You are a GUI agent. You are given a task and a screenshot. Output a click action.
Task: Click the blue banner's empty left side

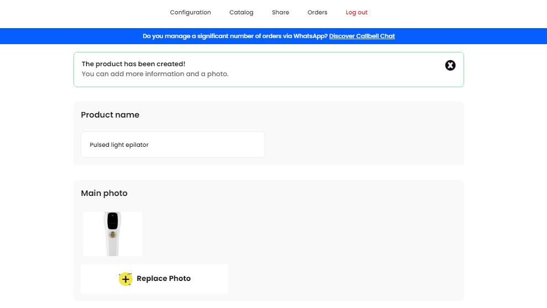pos(66,36)
